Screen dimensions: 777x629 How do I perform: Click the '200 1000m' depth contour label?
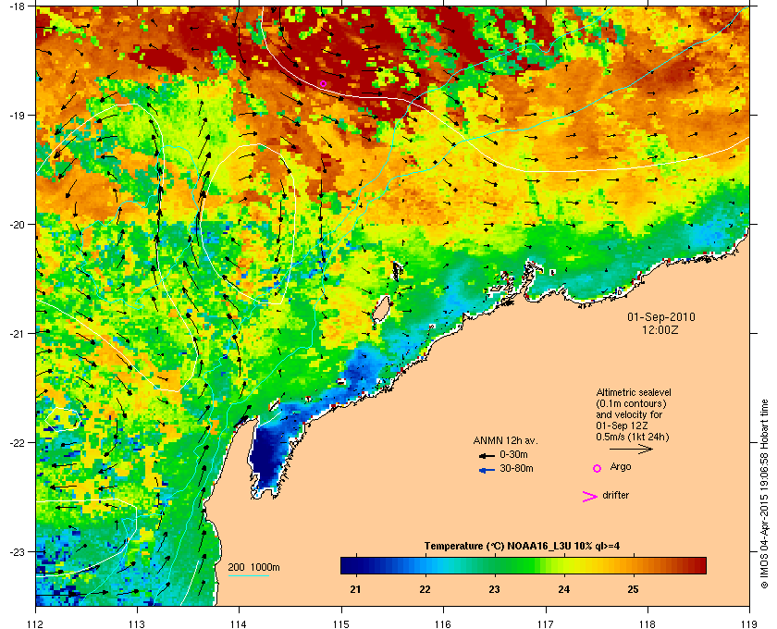pyautogui.click(x=253, y=567)
